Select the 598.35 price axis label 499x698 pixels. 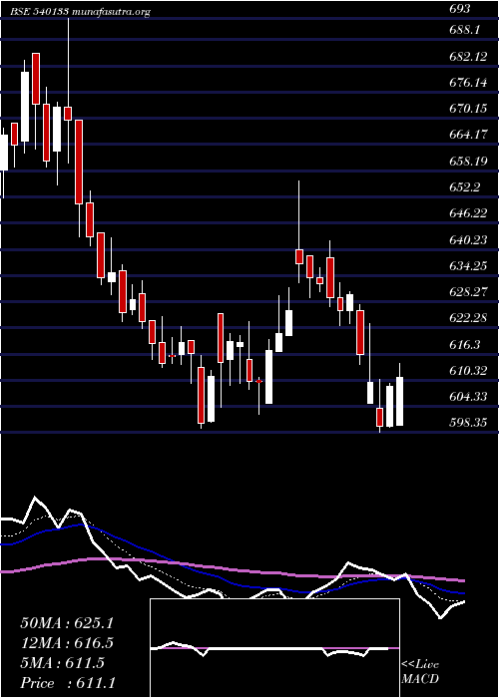coord(469,423)
